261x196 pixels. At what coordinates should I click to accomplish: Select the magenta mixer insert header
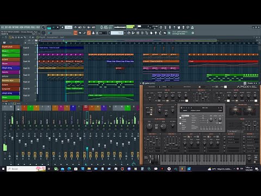point(61,108)
